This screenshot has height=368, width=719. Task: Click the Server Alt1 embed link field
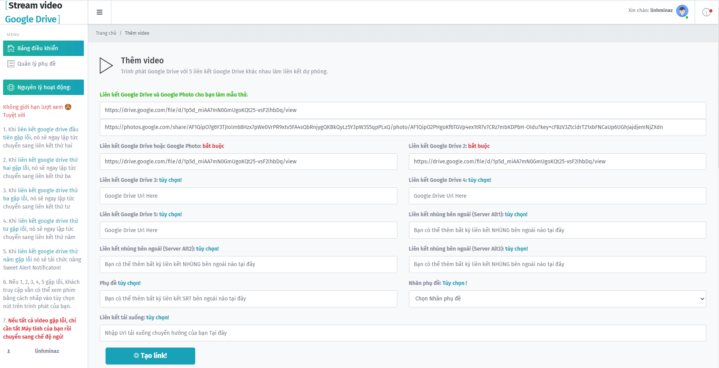click(557, 230)
